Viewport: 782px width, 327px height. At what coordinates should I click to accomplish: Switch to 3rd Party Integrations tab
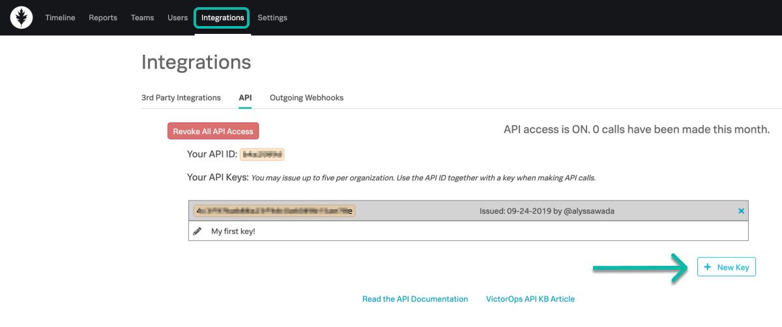(x=181, y=98)
